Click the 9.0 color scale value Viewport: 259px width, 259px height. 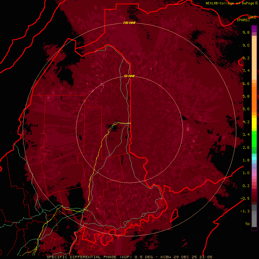246,45
